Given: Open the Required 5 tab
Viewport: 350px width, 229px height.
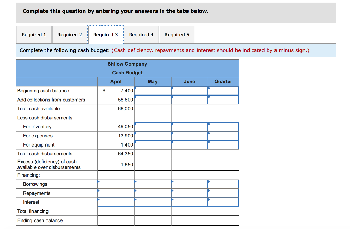Looking at the screenshot, I should pos(177,34).
